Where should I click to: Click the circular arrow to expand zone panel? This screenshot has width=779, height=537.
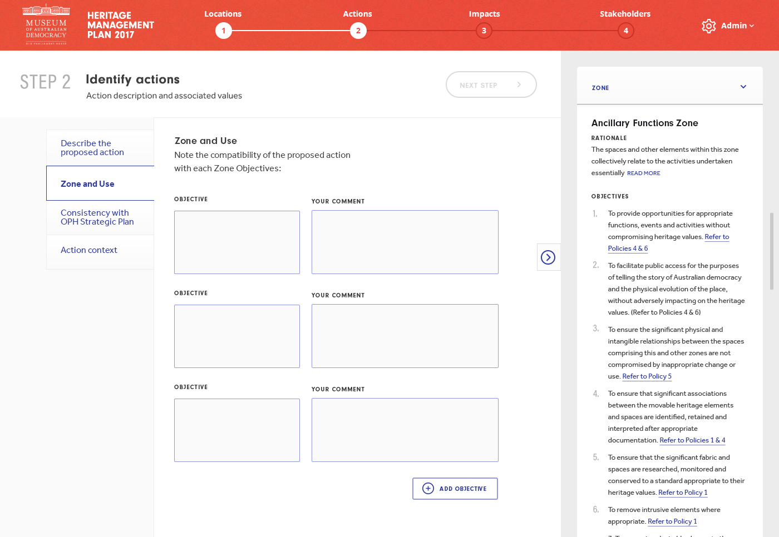549,257
